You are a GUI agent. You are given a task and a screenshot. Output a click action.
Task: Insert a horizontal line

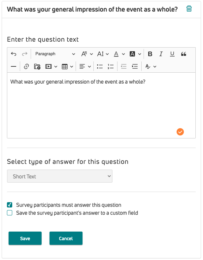pyautogui.click(x=14, y=66)
